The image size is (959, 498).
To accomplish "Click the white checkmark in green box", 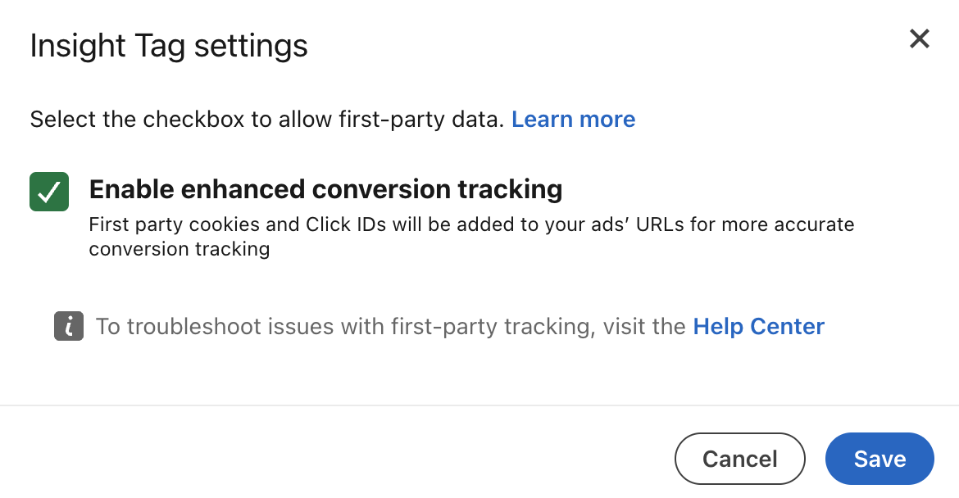I will [x=49, y=192].
